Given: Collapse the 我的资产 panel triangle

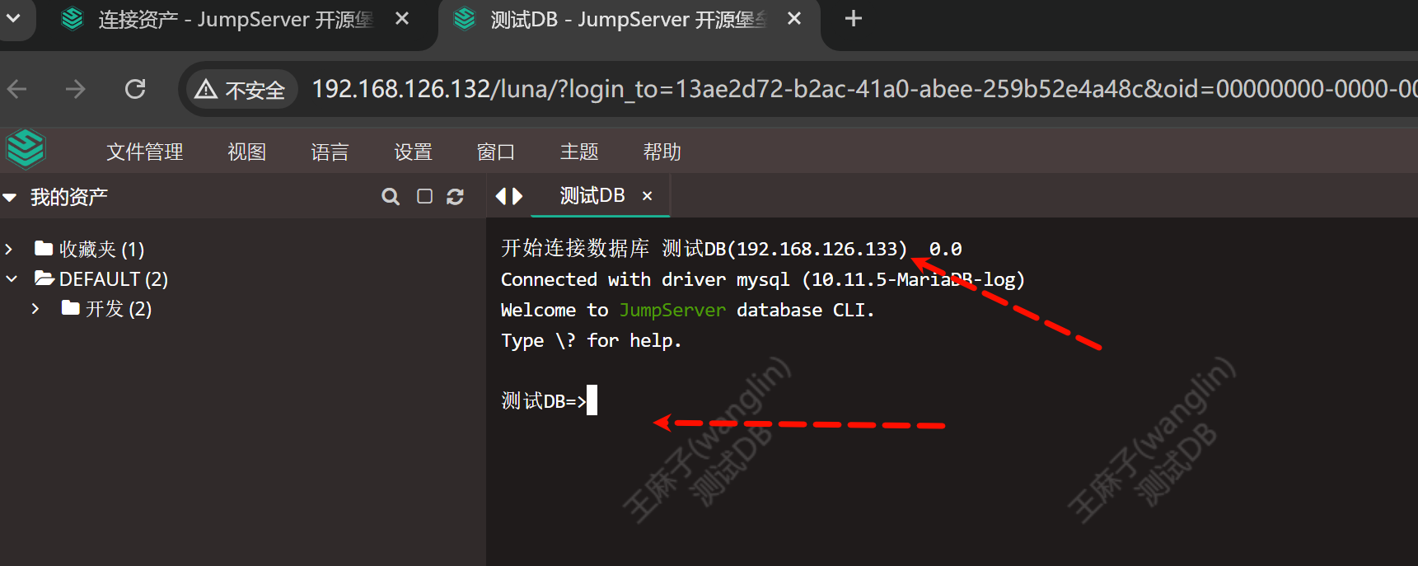Looking at the screenshot, I should coord(10,198).
